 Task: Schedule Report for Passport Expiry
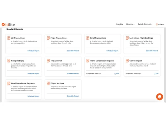34,73
